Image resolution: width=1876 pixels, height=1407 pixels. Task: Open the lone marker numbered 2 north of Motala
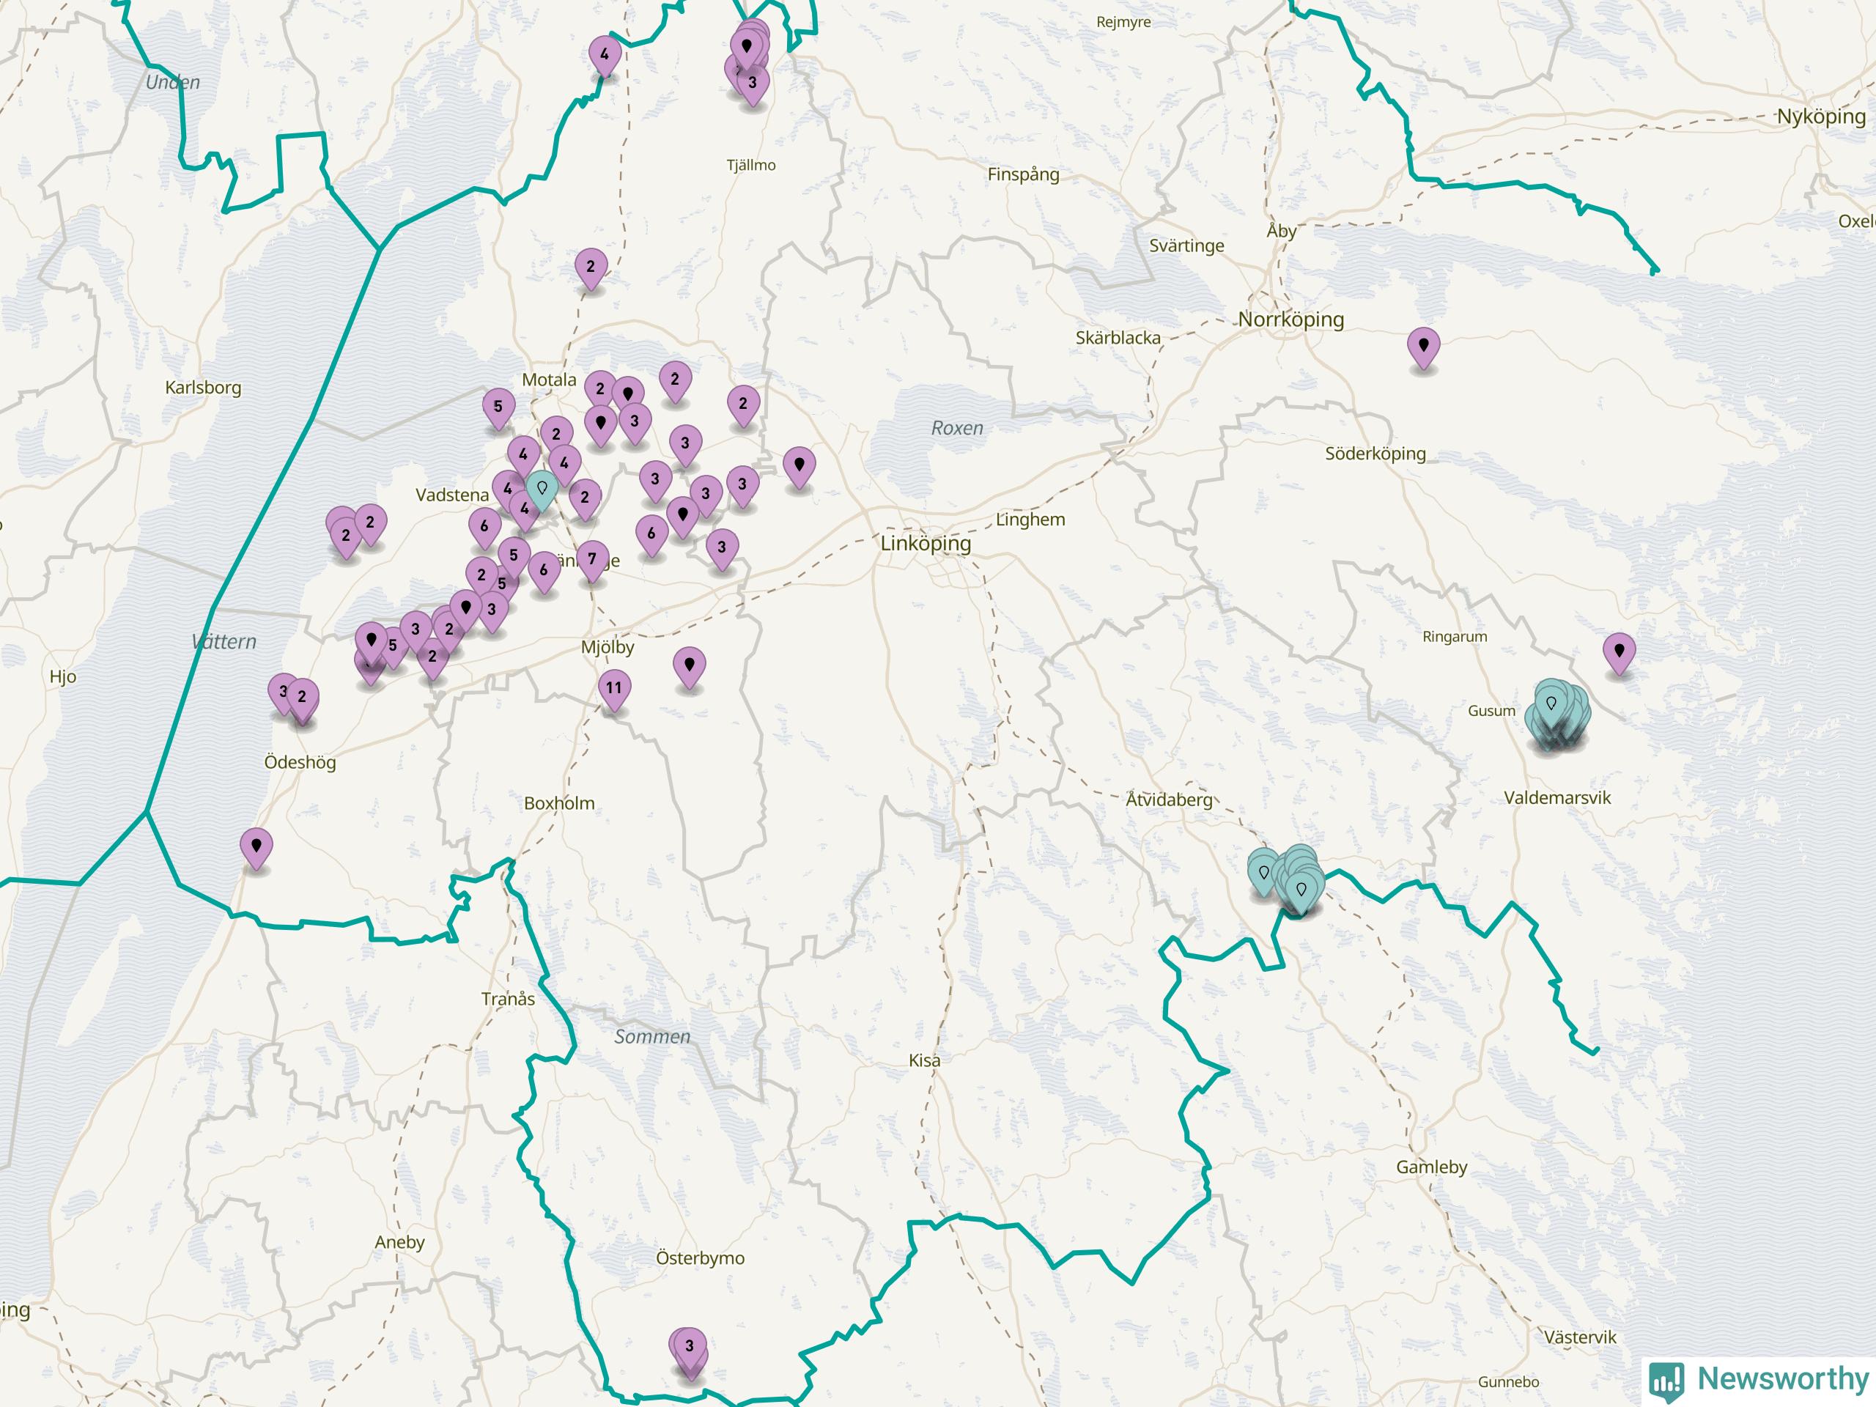[x=590, y=270]
